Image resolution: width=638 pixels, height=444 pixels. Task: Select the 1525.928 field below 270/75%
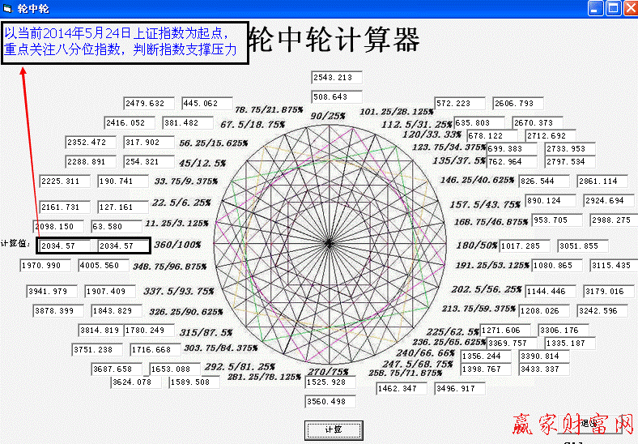click(x=330, y=382)
